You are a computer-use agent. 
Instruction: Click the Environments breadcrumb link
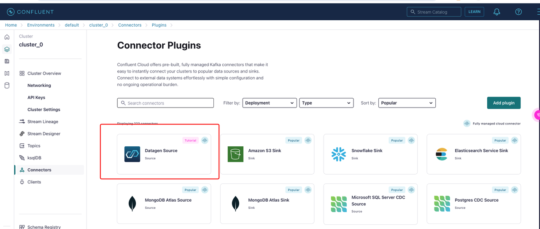41,25
